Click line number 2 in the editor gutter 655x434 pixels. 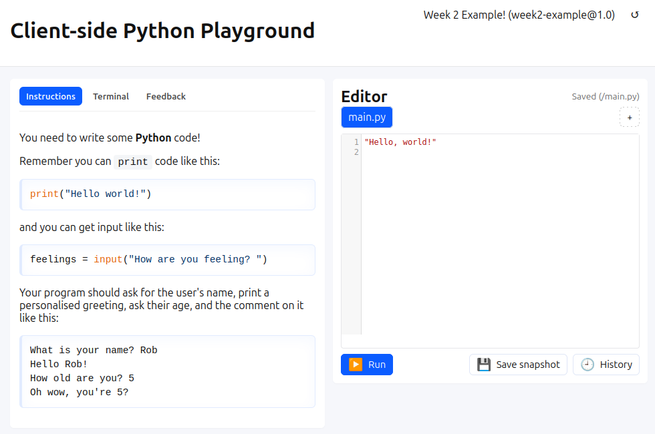pos(356,152)
